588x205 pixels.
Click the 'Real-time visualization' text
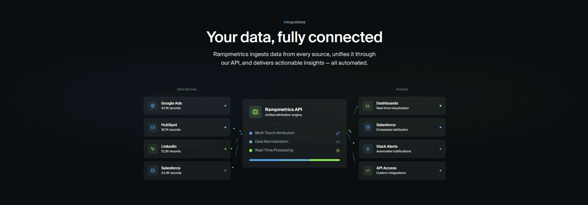[x=392, y=108]
